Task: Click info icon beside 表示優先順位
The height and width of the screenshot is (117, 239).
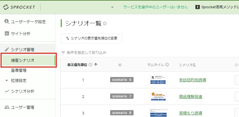Action: pyautogui.click(x=91, y=65)
